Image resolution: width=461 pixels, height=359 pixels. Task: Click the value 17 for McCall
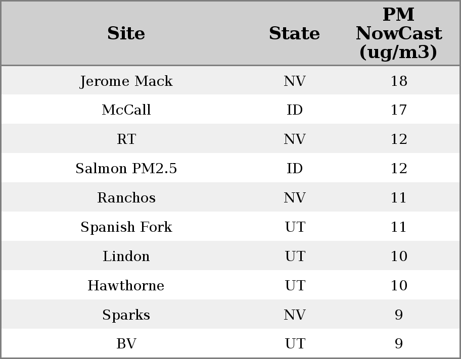tap(398, 110)
